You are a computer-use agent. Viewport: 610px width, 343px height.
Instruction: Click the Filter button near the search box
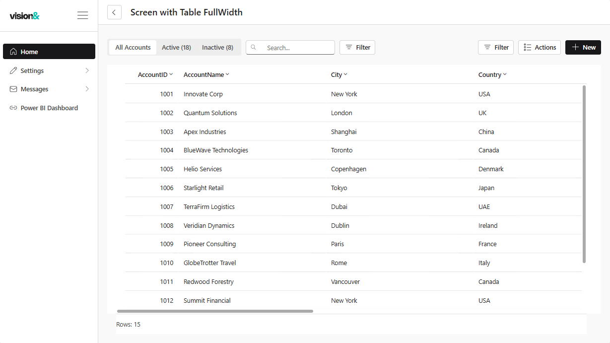tap(357, 47)
